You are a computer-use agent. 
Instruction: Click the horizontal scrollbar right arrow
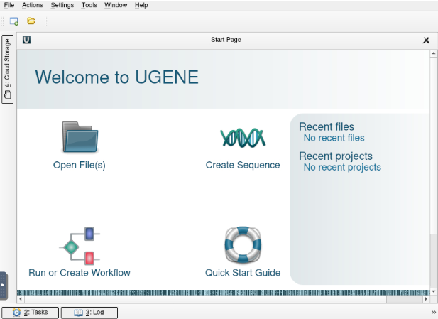pos(426,299)
